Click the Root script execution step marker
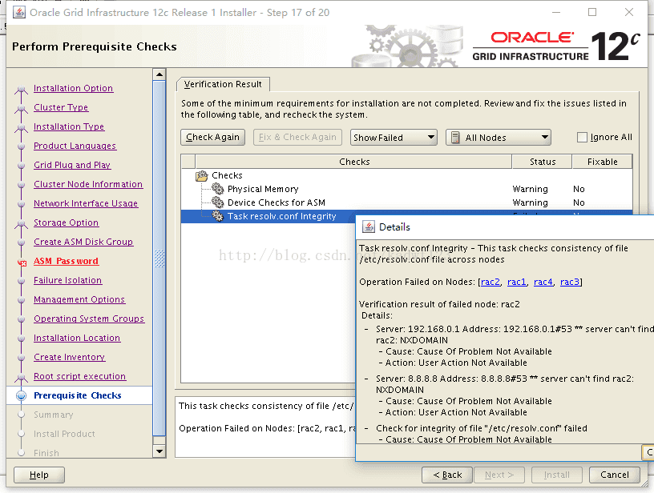 21,377
